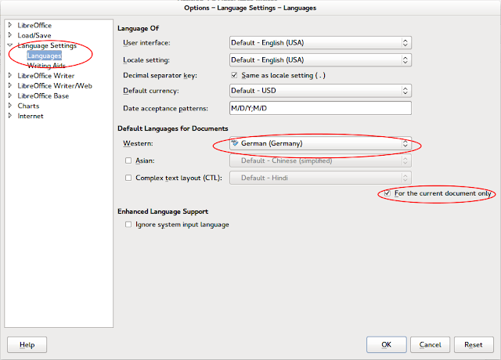This screenshot has width=501, height=360.
Task: Select Writing Aids in the tree
Action: [x=45, y=66]
